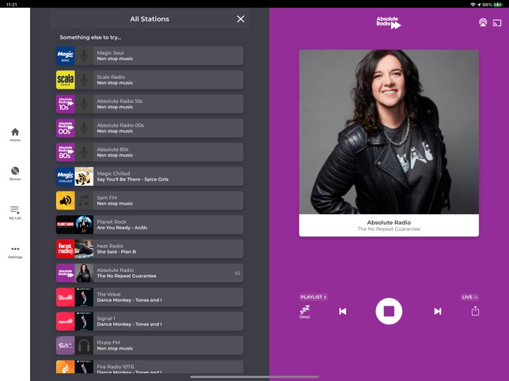509x381 pixels.
Task: Select The Wave station logo
Action: point(65,297)
